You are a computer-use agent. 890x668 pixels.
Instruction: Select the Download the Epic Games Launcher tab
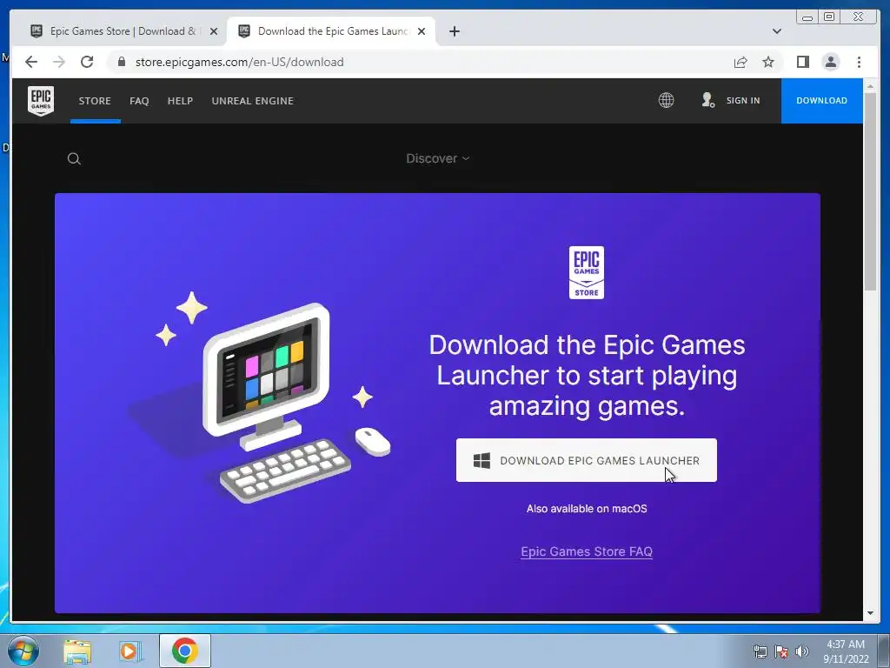tap(332, 31)
